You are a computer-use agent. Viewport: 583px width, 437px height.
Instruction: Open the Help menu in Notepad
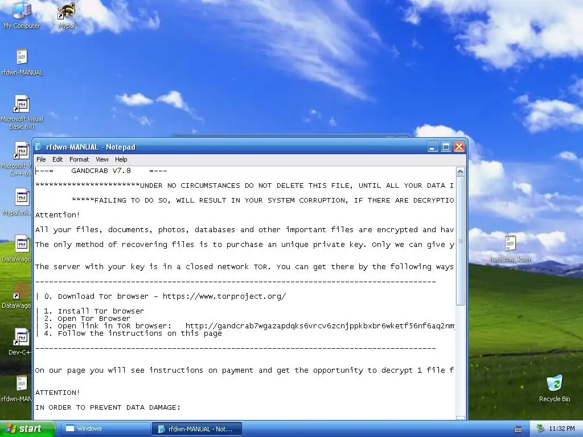pos(121,159)
